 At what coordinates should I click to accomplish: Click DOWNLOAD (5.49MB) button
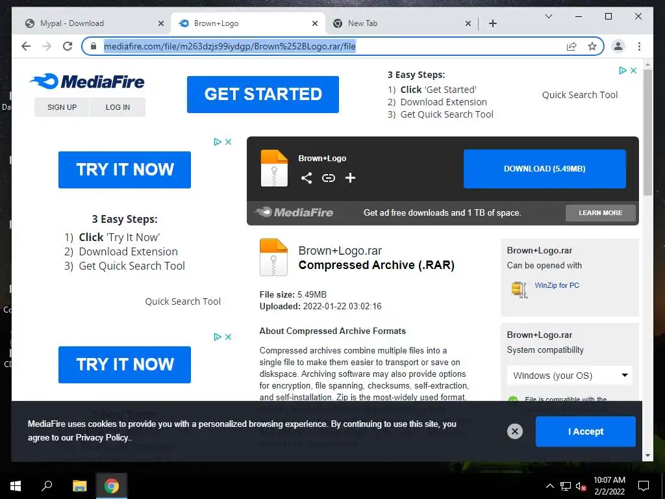pyautogui.click(x=545, y=169)
